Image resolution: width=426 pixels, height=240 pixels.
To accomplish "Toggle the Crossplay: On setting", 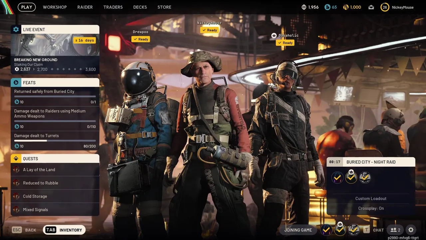I will coord(371,208).
